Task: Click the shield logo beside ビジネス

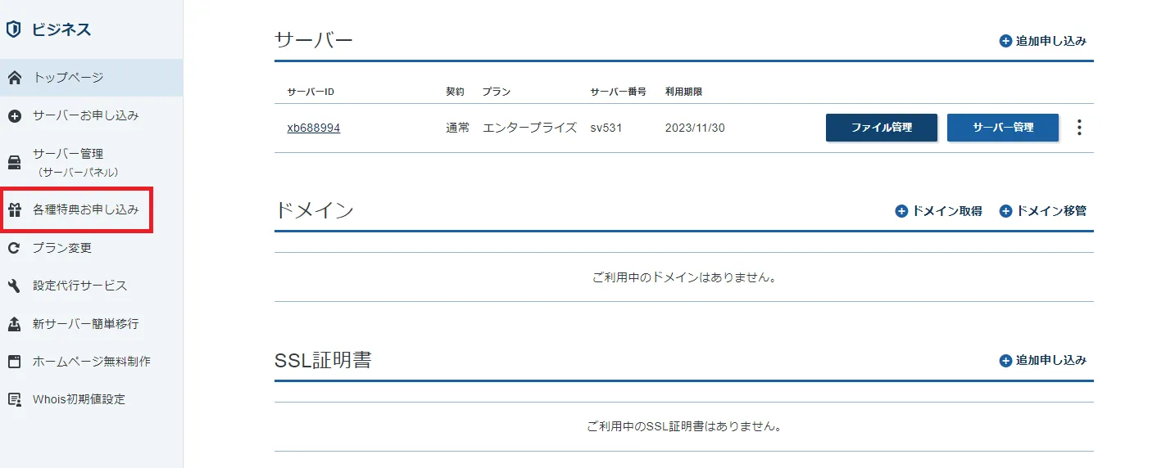Action: coord(13,30)
